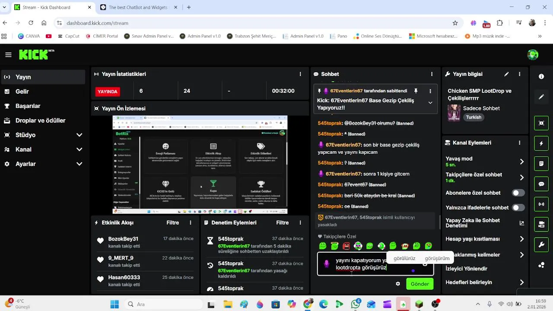This screenshot has width=553, height=311.
Task: Toggle the lightning activity feed icon in the right toolbar
Action: point(541,143)
